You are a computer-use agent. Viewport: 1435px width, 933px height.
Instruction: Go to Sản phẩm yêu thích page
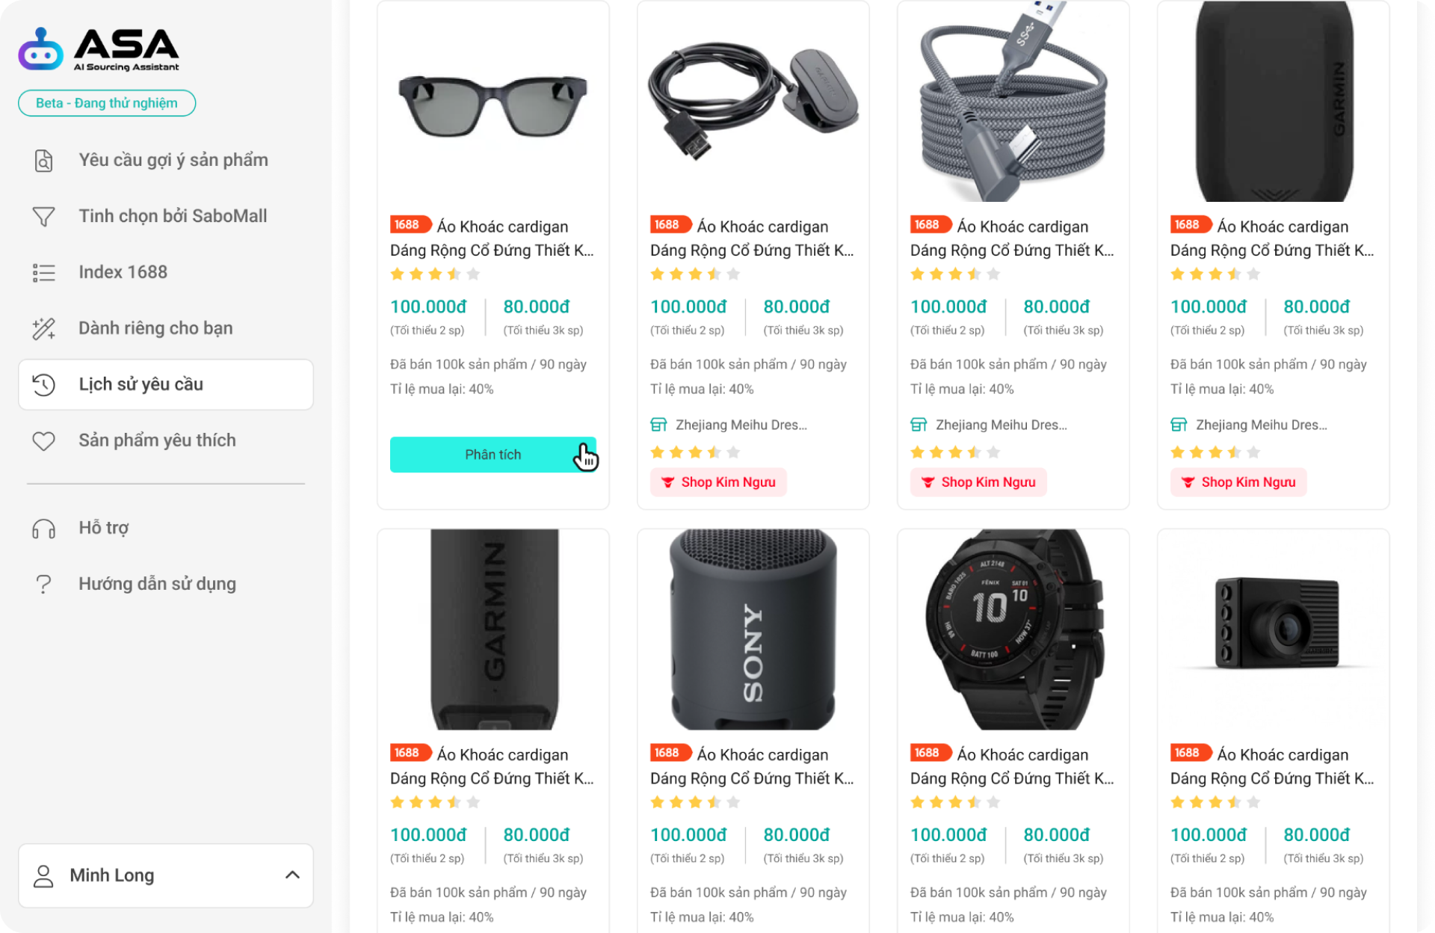157,440
